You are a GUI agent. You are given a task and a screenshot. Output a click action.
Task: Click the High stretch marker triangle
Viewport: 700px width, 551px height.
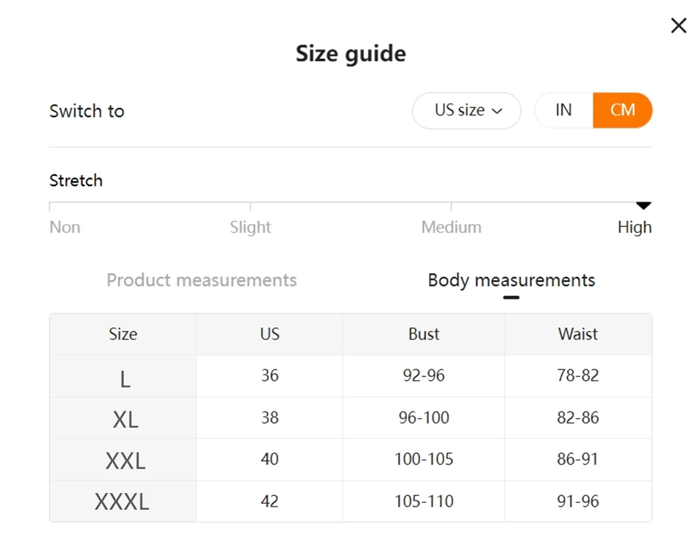(x=644, y=205)
